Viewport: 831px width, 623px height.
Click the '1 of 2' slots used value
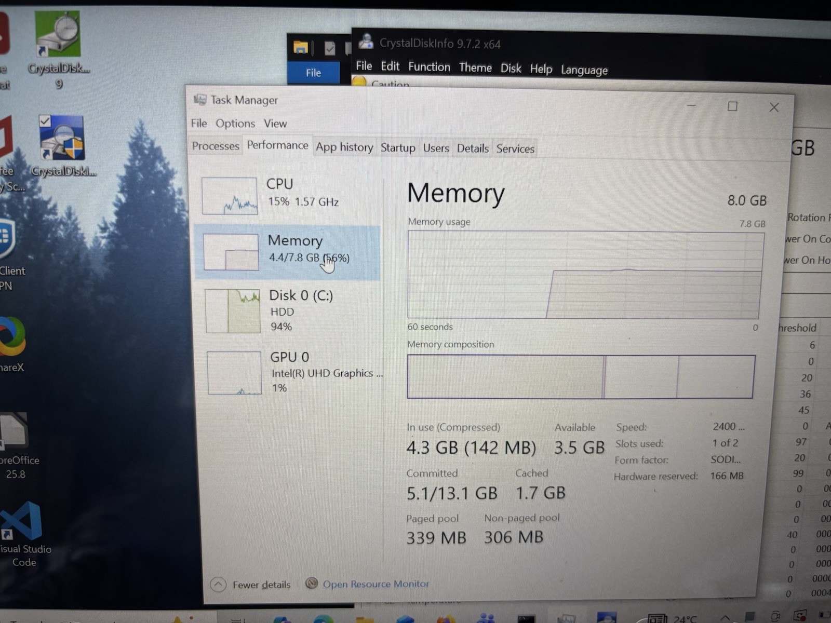pos(725,443)
